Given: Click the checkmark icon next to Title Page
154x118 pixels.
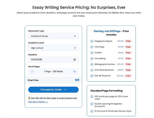Looking at the screenshot, I should point(92,47).
